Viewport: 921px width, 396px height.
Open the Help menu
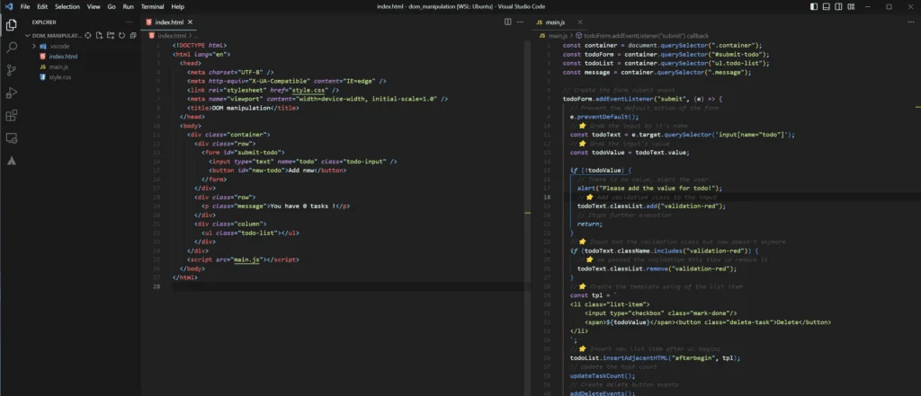click(177, 6)
